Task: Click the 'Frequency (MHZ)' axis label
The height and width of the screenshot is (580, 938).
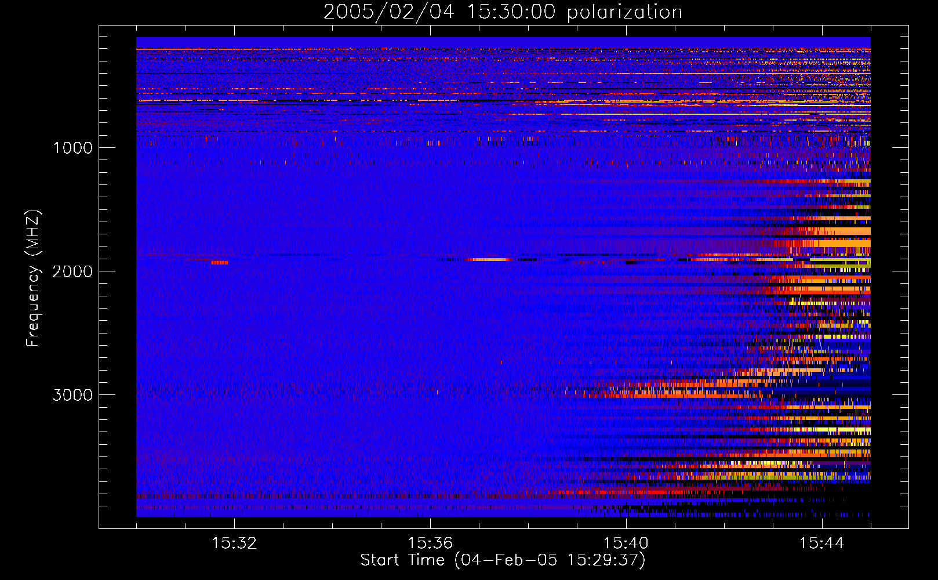Action: pos(32,278)
